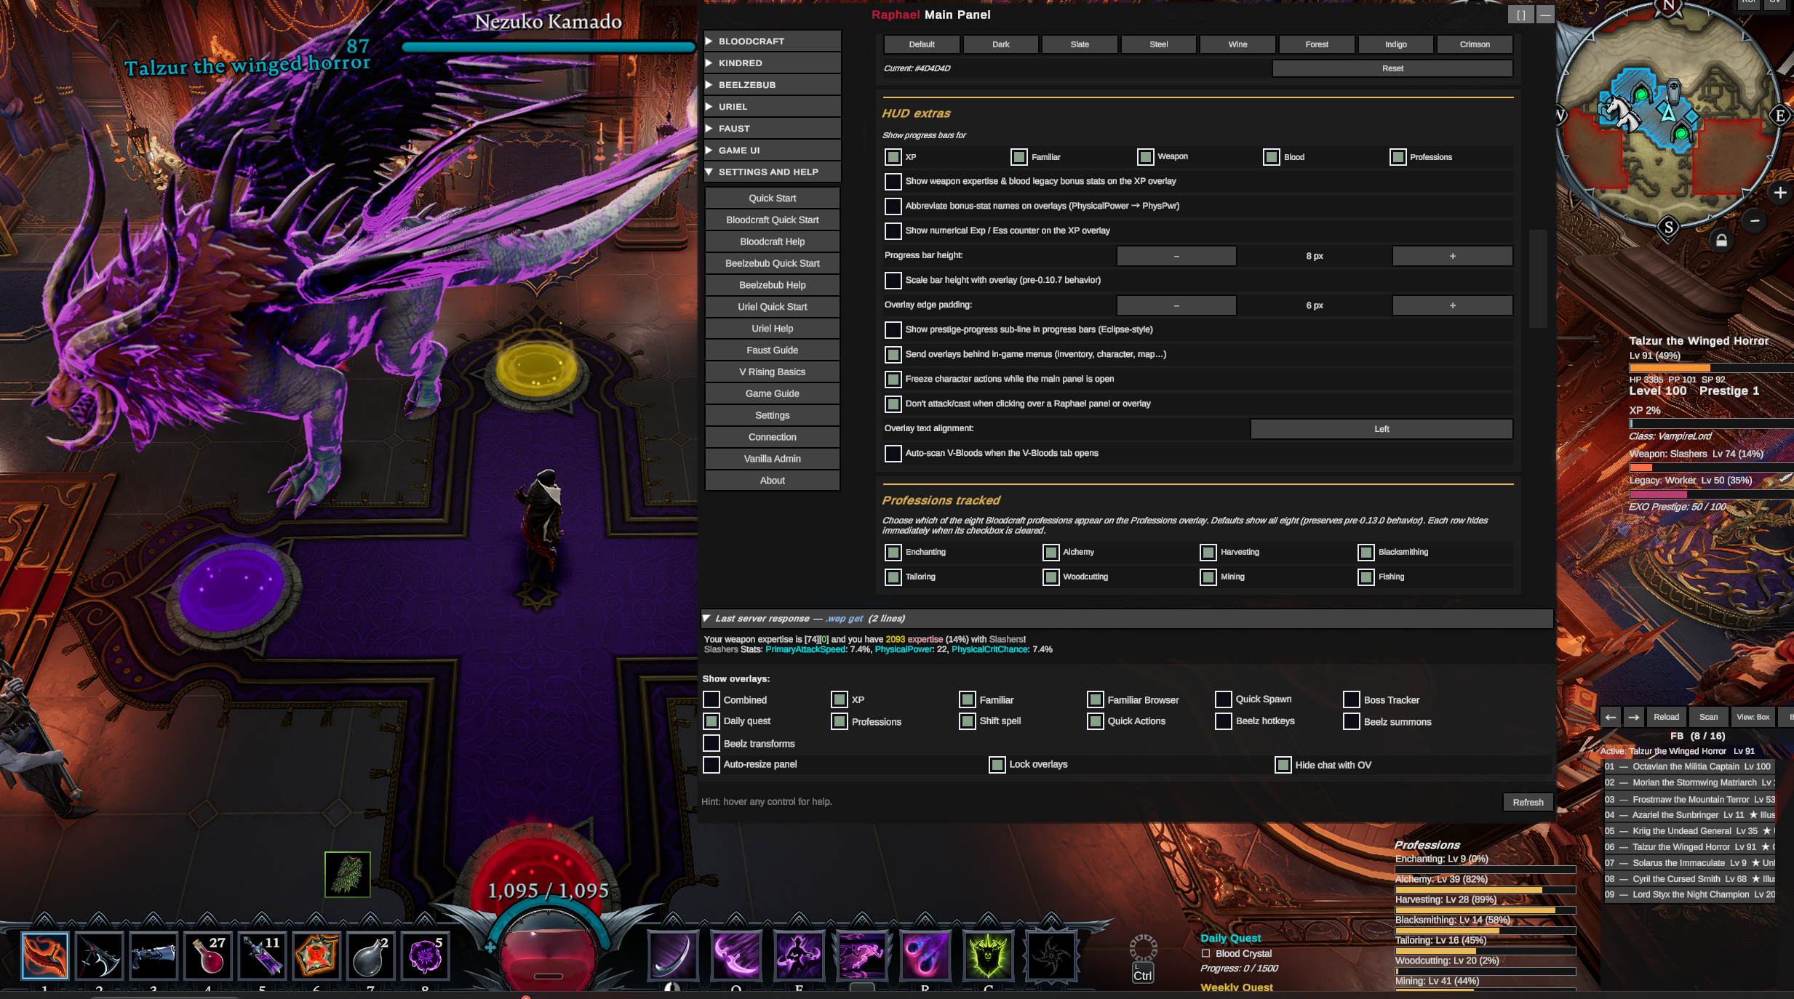Activate the primary slash ability icon
The width and height of the screenshot is (1794, 999).
(672, 955)
